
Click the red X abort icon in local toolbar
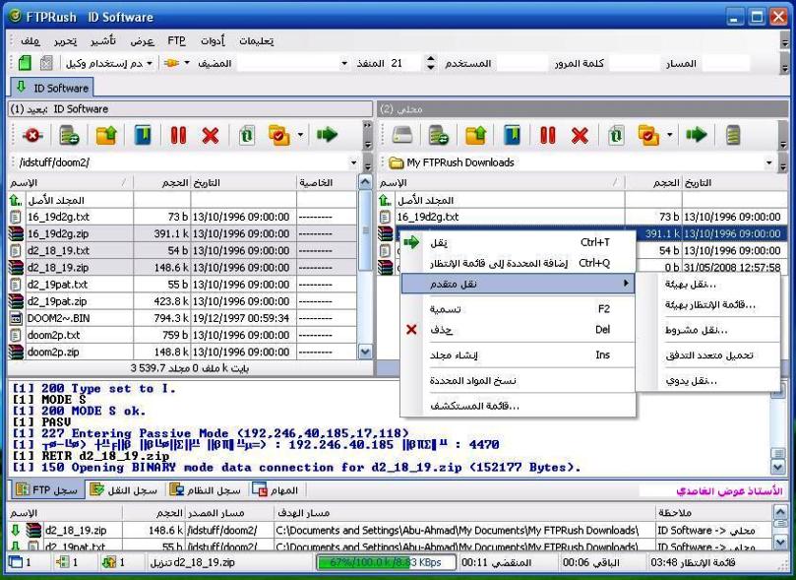pyautogui.click(x=581, y=135)
